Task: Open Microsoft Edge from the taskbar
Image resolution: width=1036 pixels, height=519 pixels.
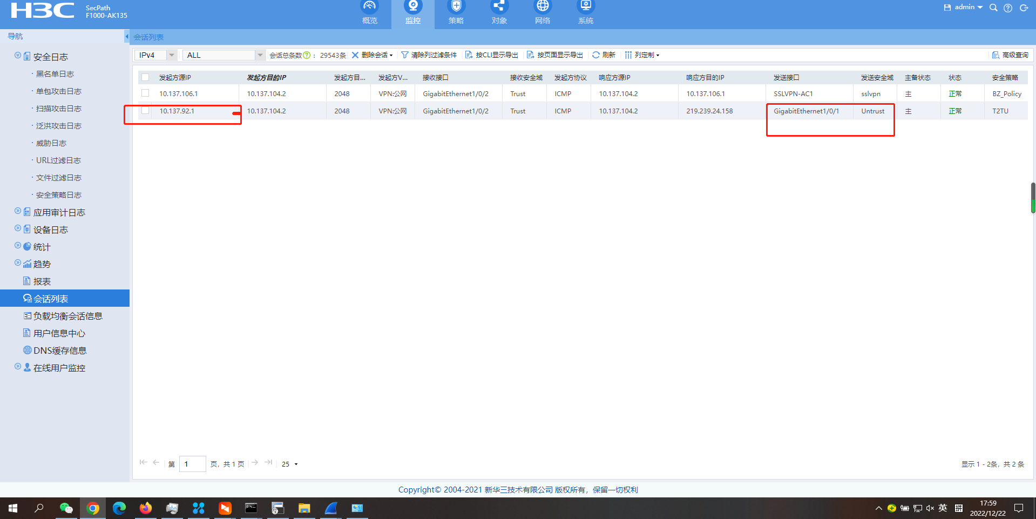Action: [x=119, y=508]
